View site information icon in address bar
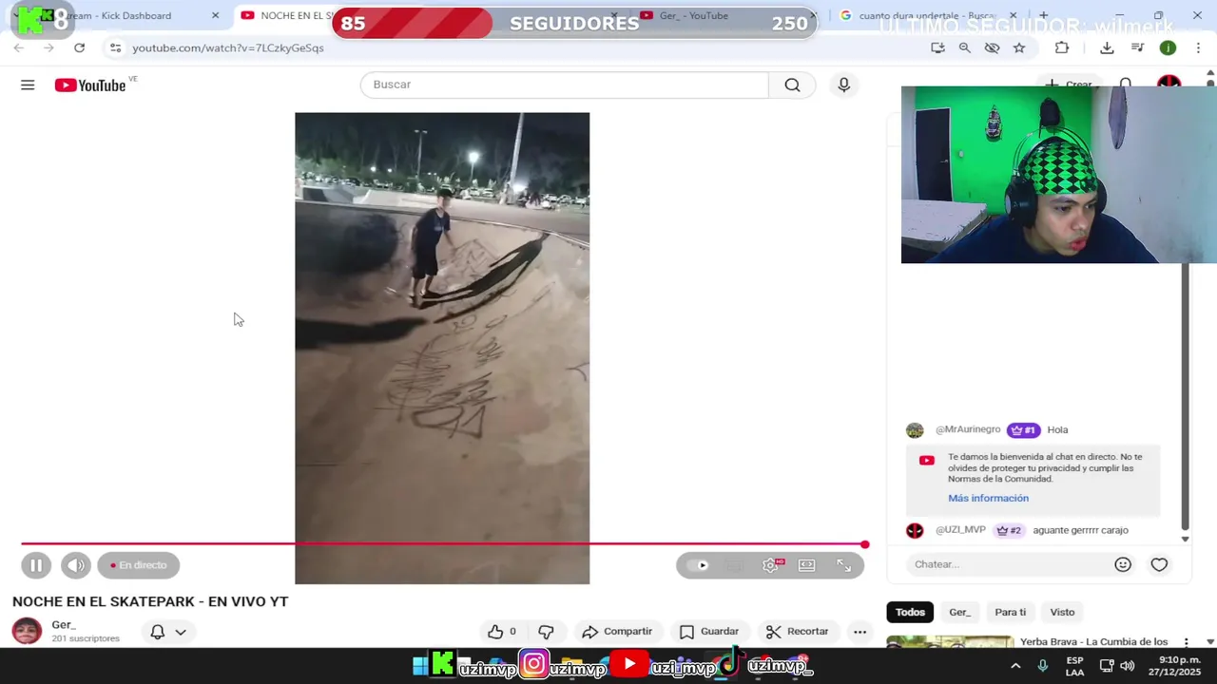The width and height of the screenshot is (1217, 684). tap(115, 47)
